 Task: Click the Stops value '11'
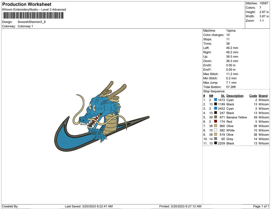click(x=228, y=39)
